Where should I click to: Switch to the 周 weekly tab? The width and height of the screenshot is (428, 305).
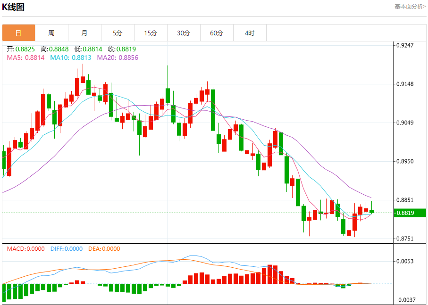(x=51, y=33)
